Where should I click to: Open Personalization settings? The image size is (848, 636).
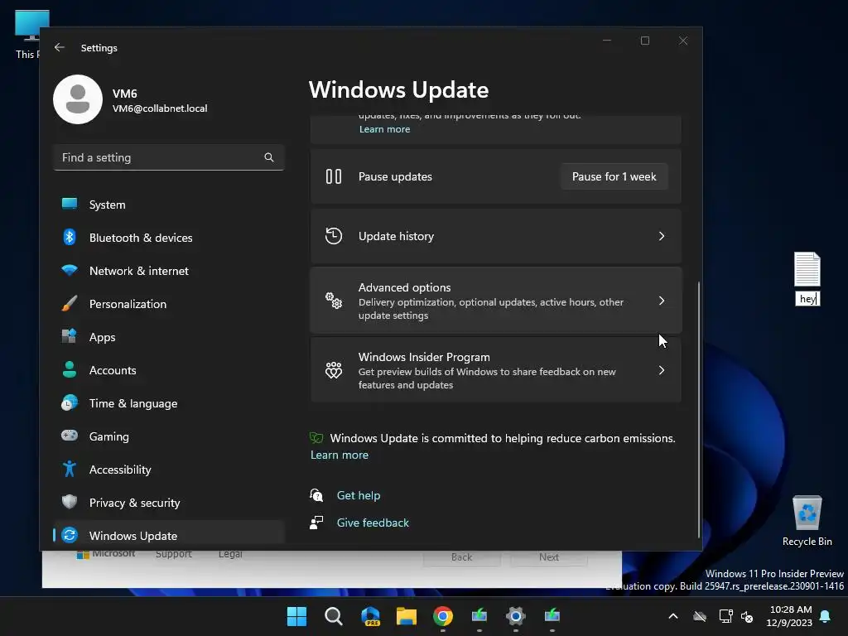pyautogui.click(x=169, y=304)
